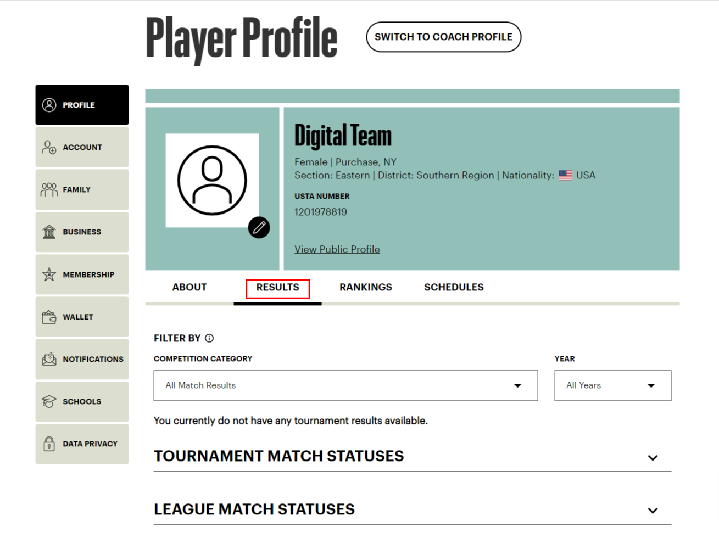Screen dimensions: 719x538
Task: Click the Schools graduation cap icon
Action: 49,401
